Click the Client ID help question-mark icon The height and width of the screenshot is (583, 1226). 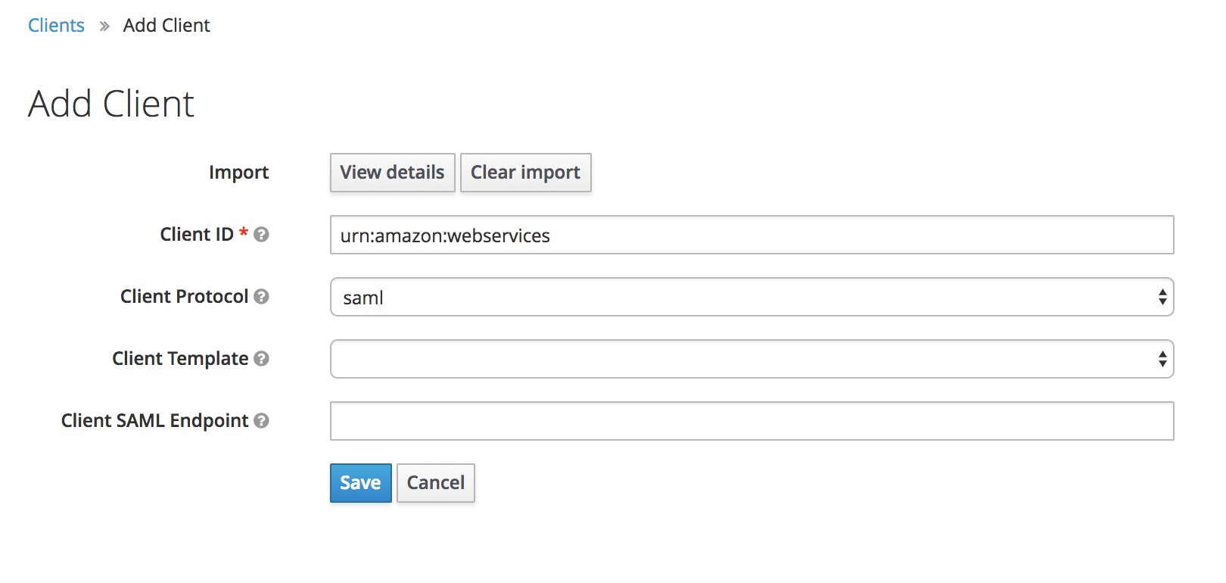(x=261, y=235)
